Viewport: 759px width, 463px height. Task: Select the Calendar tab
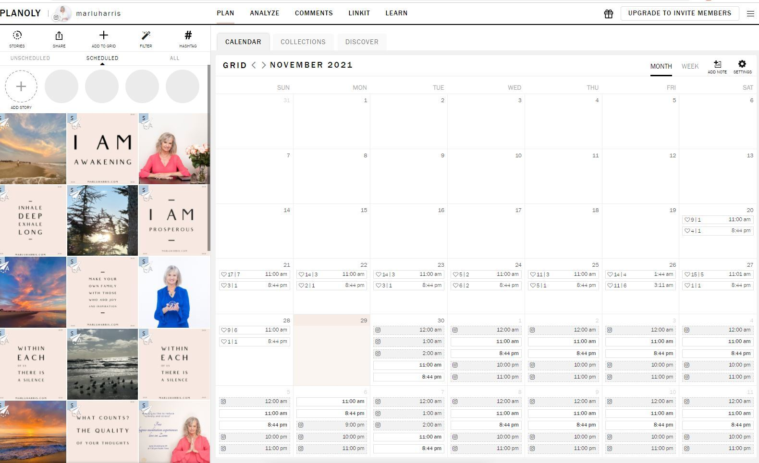[243, 42]
